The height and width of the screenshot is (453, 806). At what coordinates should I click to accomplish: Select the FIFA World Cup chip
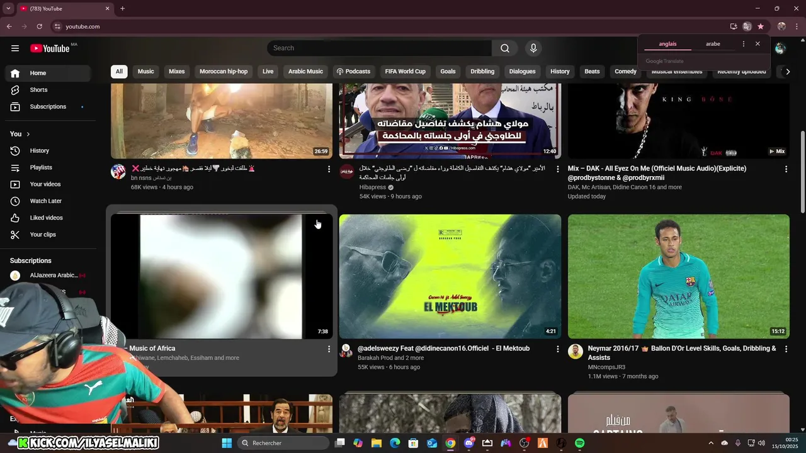pyautogui.click(x=406, y=72)
